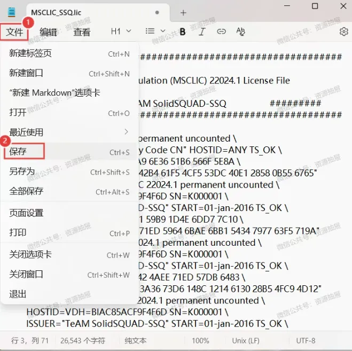Select the MSCLIC_SSQ.lic tab
The width and height of the screenshot is (352, 351).
(x=98, y=13)
